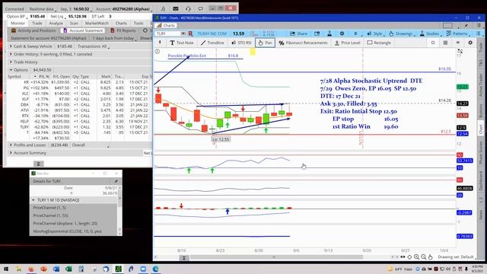
Task: Click the collapse handle below Account Summary
Action: (38, 164)
